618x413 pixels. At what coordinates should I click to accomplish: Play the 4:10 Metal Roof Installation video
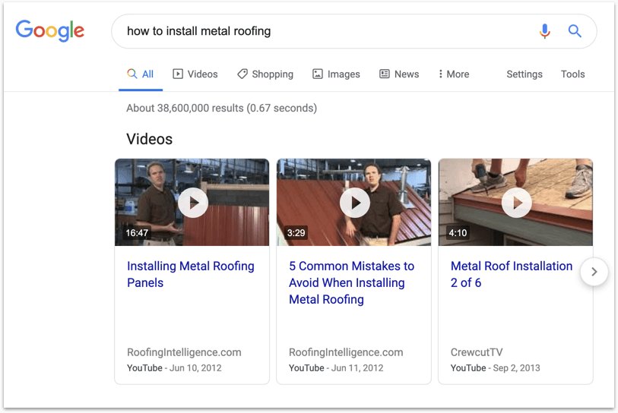coord(516,203)
